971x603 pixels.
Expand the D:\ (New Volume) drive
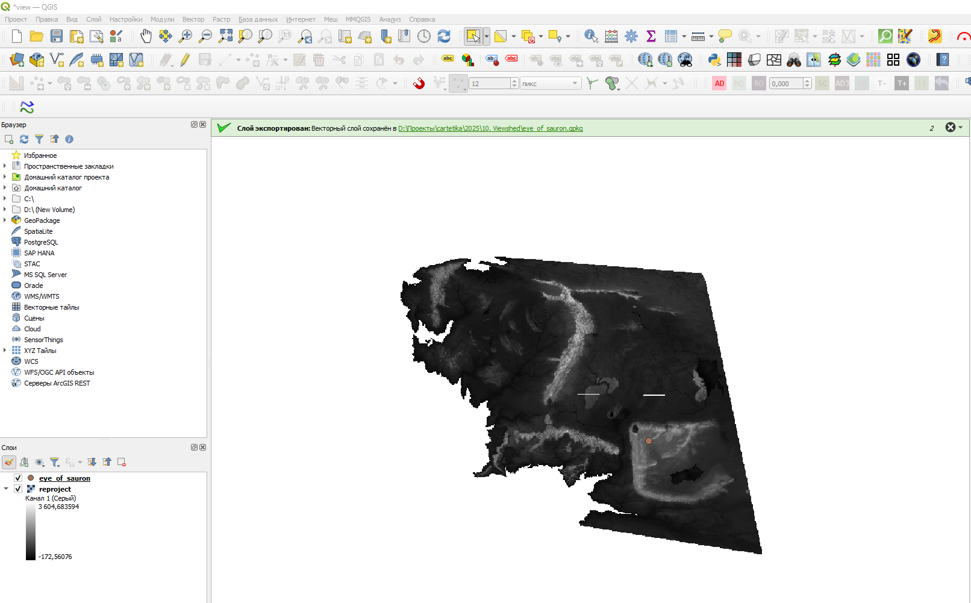5,210
